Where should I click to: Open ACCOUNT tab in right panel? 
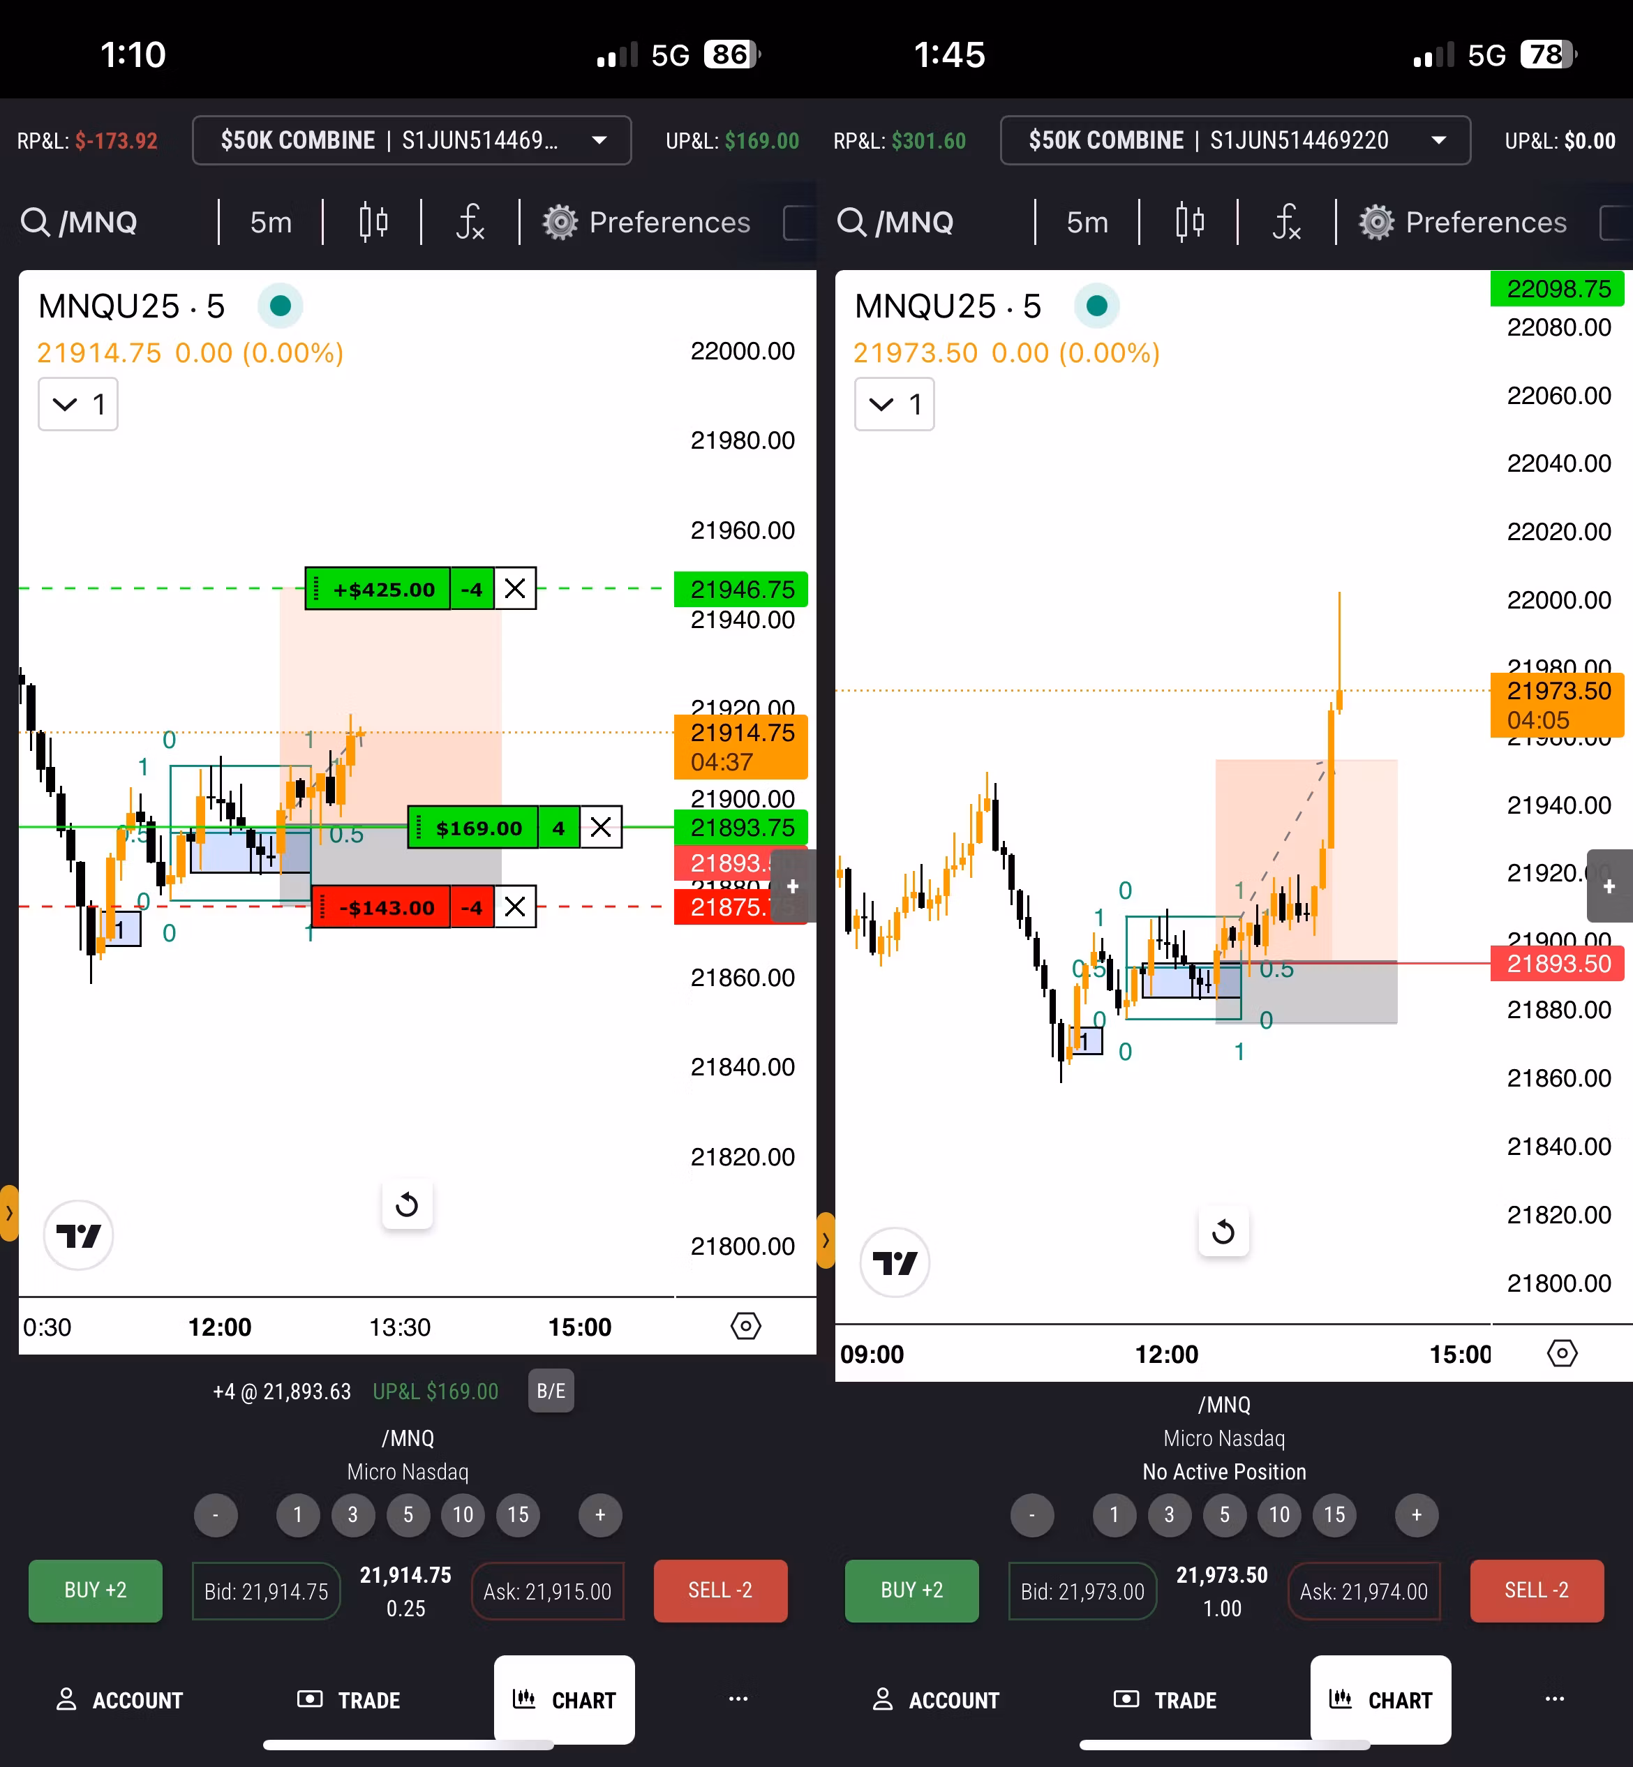point(937,1700)
